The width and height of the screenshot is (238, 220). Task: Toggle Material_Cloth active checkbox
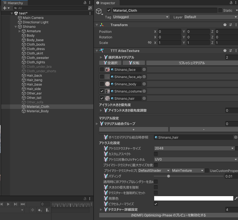coord(109,10)
